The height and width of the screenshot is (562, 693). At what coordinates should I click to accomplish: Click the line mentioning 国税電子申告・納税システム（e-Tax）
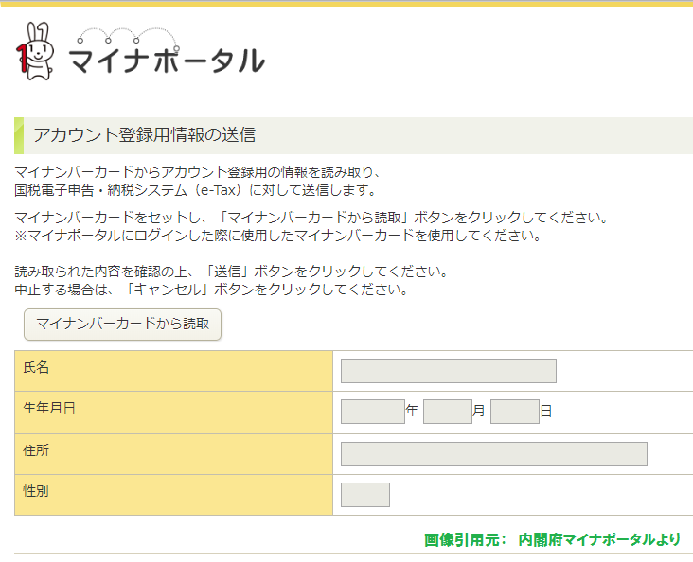(196, 190)
